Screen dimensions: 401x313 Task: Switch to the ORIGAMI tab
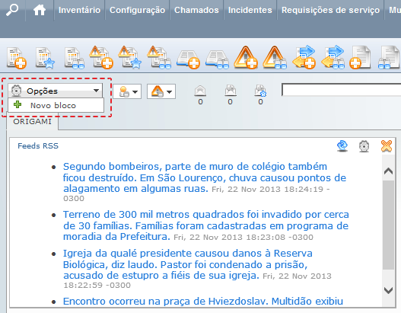(x=33, y=122)
